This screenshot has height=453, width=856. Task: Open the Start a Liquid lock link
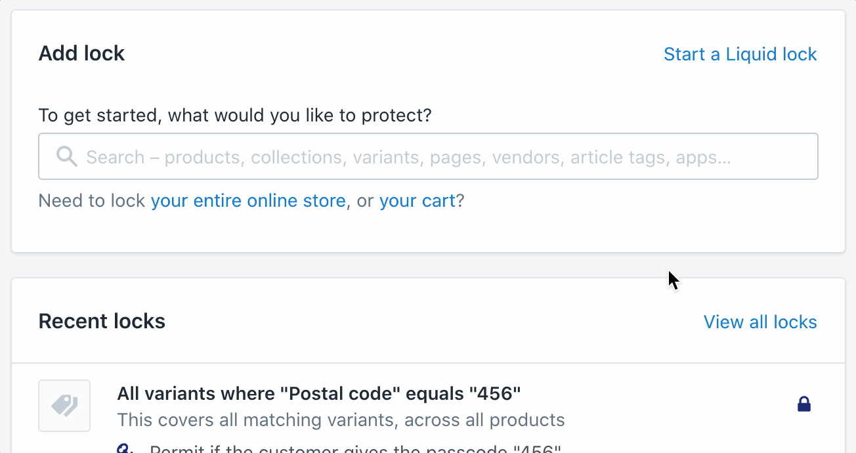pos(740,54)
